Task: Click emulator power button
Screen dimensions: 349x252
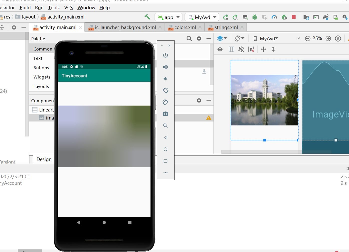Action: (165, 55)
